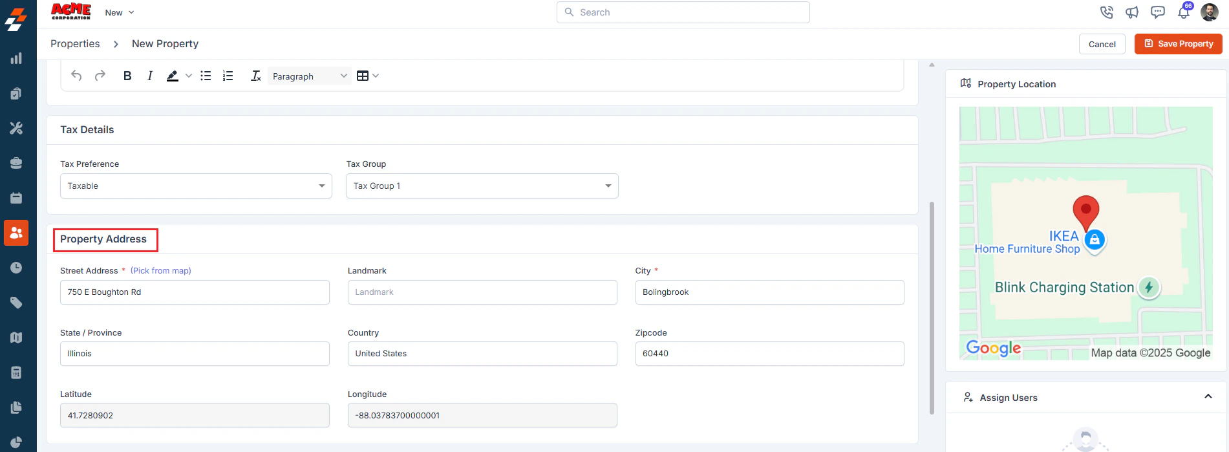Click the sidebar clock icon

pyautogui.click(x=16, y=268)
